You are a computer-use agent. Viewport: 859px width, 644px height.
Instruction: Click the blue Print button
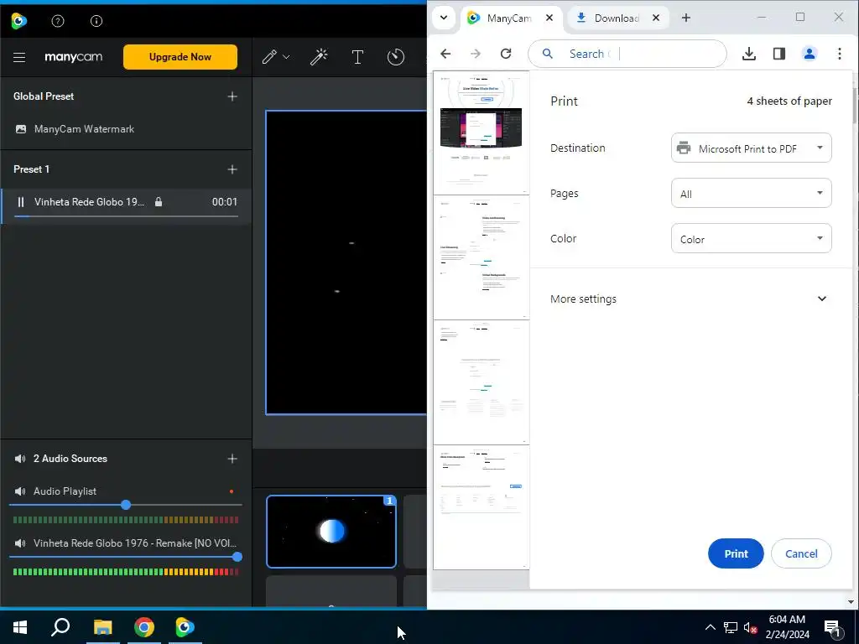(736, 553)
